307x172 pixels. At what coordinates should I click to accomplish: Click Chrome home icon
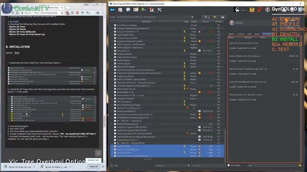click(x=17, y=13)
